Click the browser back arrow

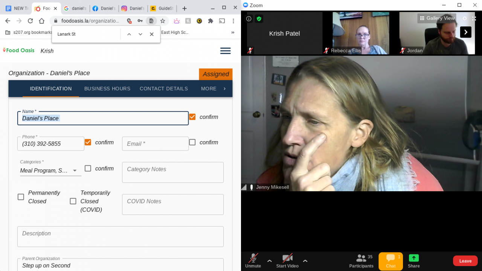pos(8,21)
